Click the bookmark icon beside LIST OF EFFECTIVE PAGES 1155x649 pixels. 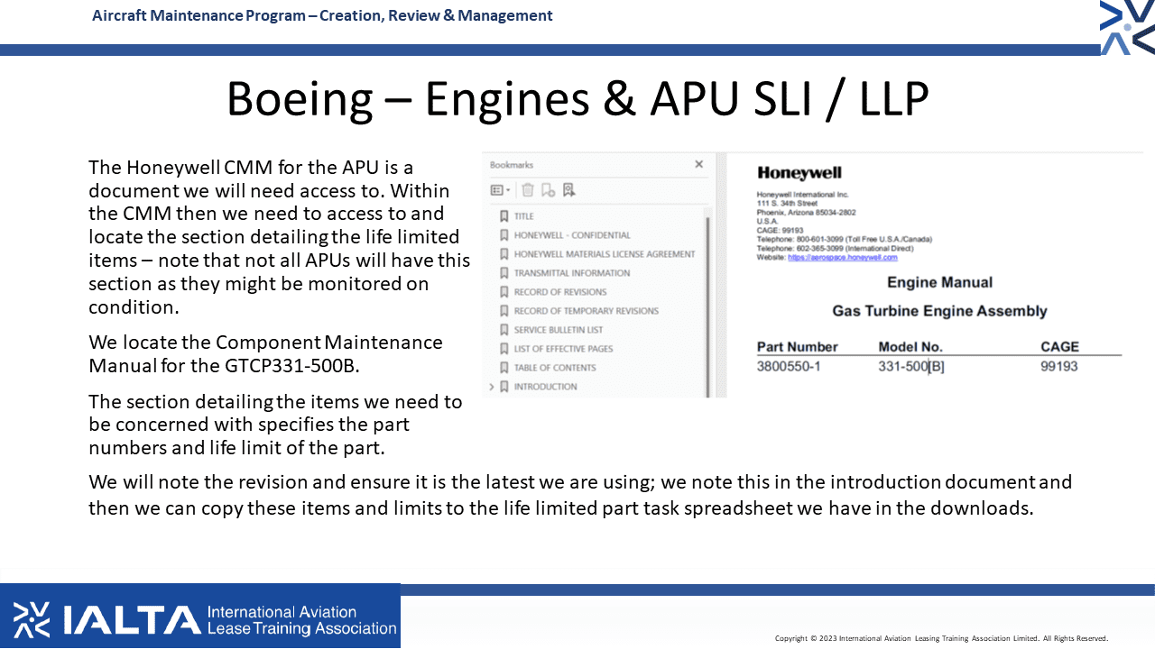pyautogui.click(x=504, y=349)
